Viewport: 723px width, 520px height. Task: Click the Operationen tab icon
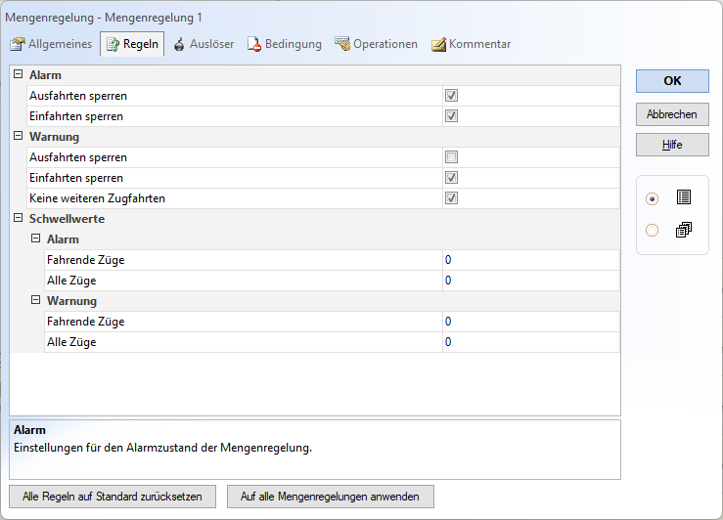342,44
